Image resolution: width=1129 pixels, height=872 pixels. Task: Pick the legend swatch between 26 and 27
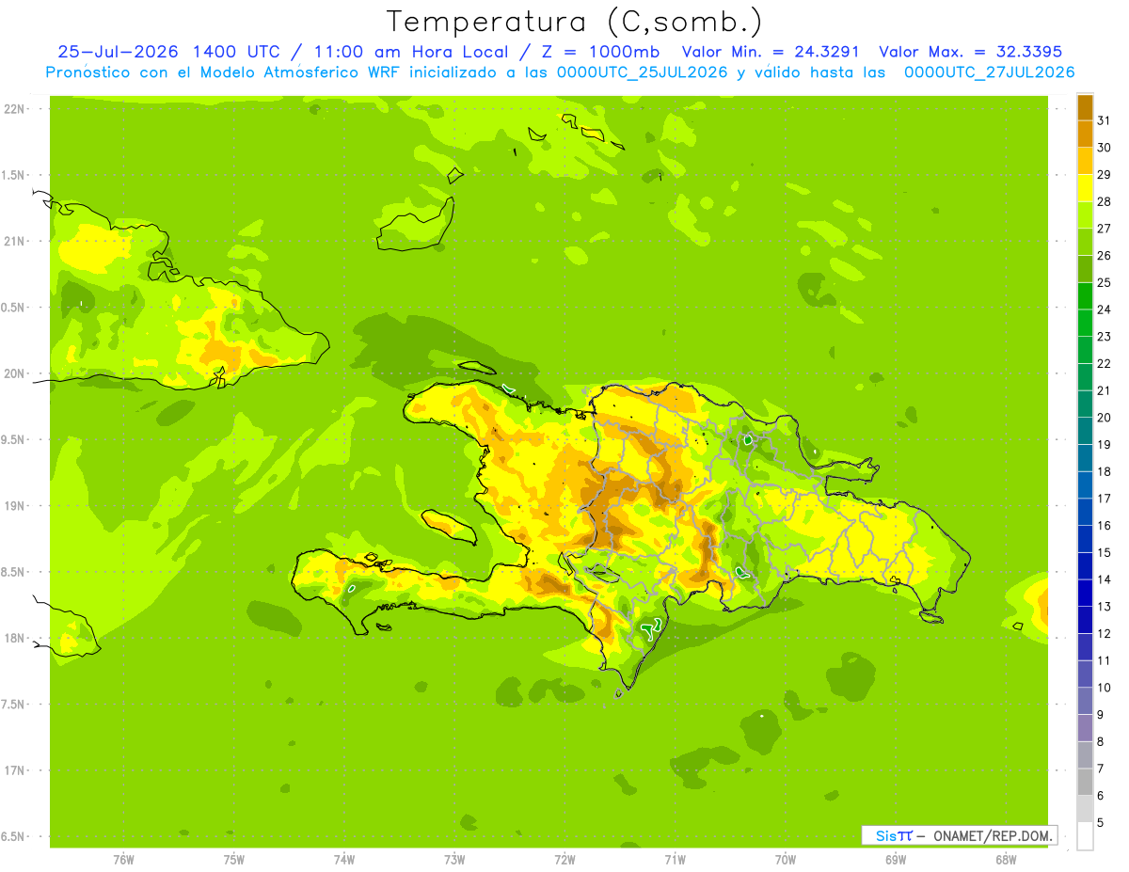click(1085, 242)
